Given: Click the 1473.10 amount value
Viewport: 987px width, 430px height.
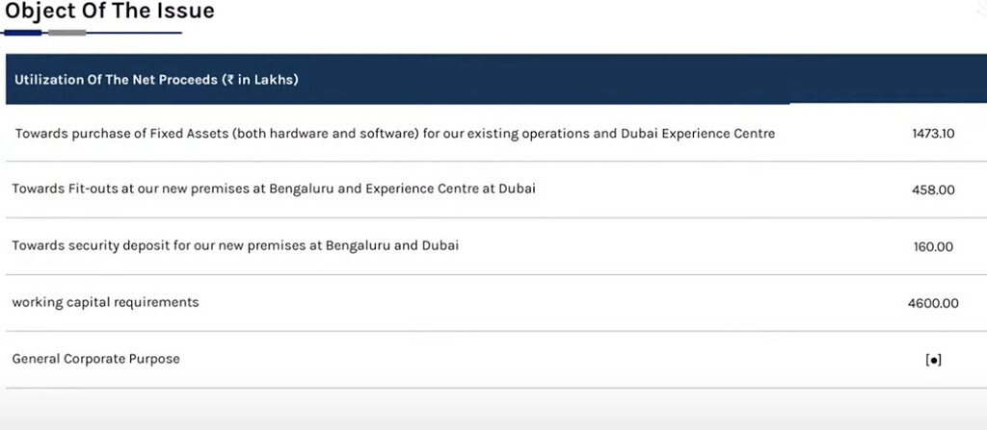Looking at the screenshot, I should coord(932,133).
